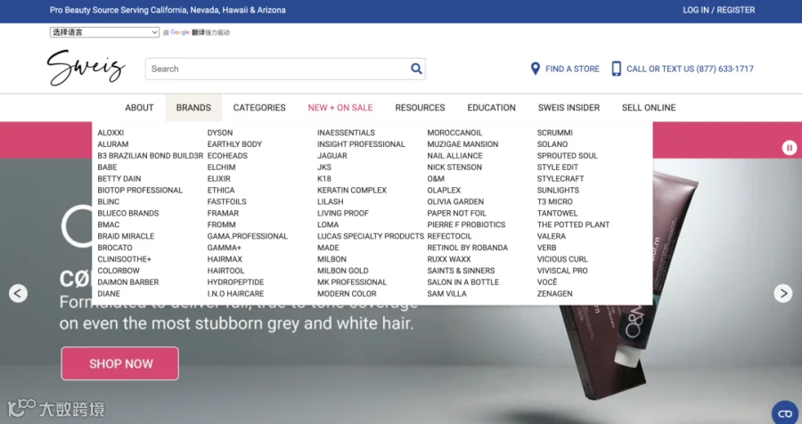
Task: Select BIOTOP PROFESSIONAL brand
Action: 140,191
